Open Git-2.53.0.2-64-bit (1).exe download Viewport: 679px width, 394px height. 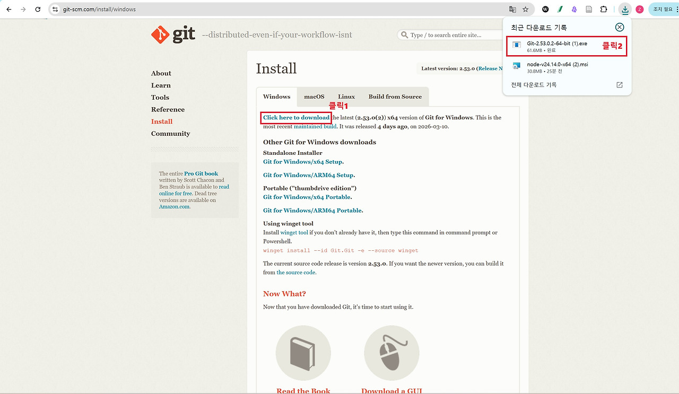coord(567,47)
